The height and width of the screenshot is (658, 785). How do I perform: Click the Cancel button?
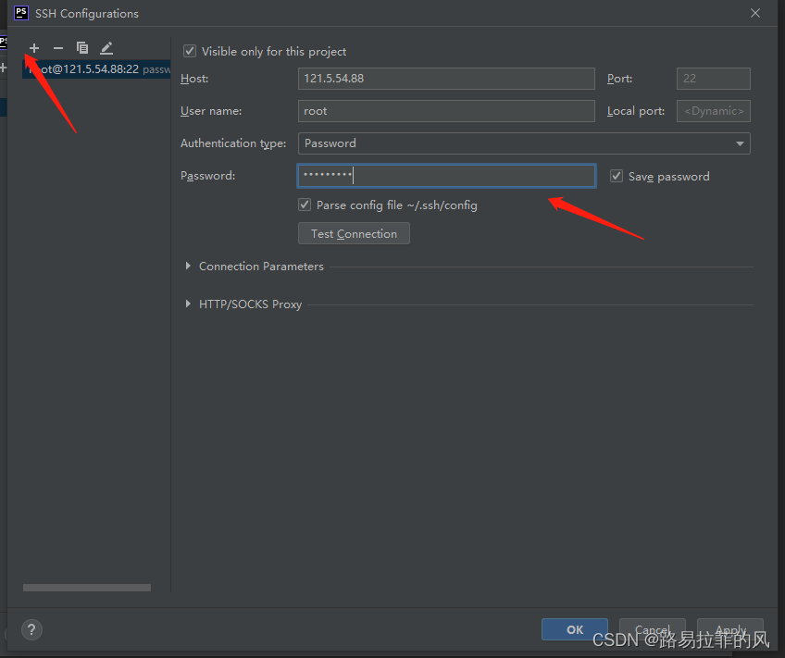[x=653, y=629]
